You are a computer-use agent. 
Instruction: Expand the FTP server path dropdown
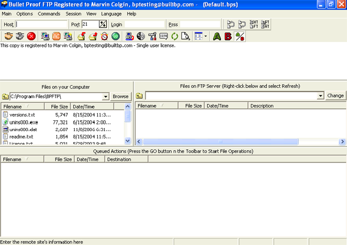point(320,96)
